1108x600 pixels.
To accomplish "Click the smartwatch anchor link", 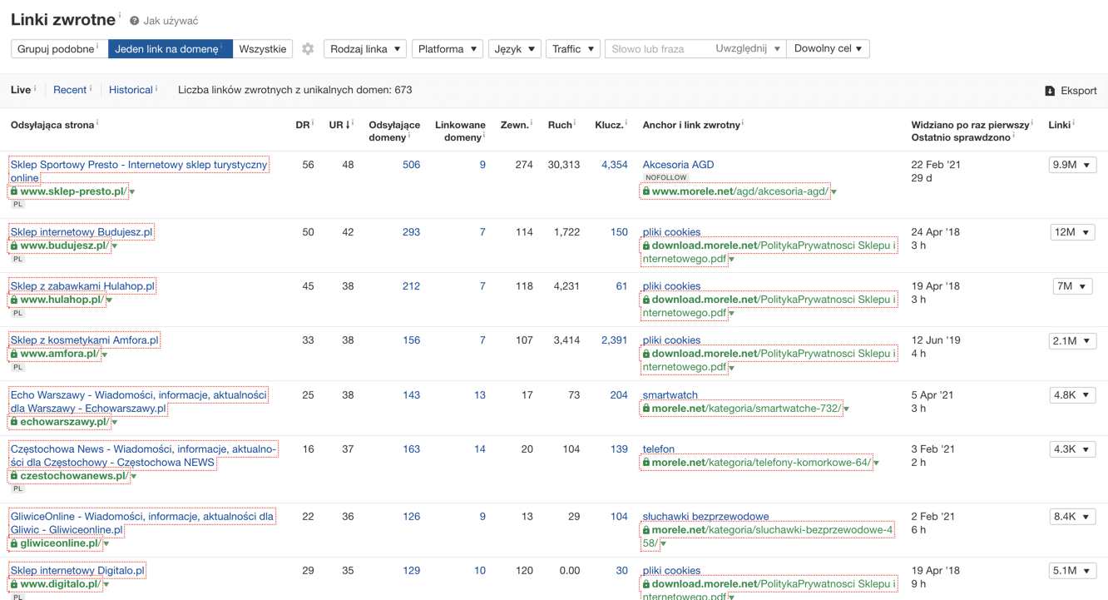I will (670, 395).
